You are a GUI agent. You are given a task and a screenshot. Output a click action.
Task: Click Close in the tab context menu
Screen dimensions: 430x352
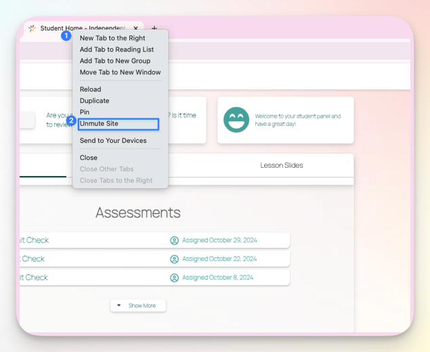click(89, 158)
